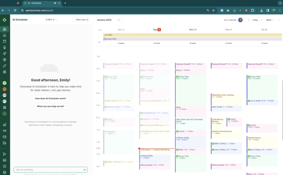Open the four-circles apps icon in sidebar
This screenshot has height=175, width=283.
[4, 72]
